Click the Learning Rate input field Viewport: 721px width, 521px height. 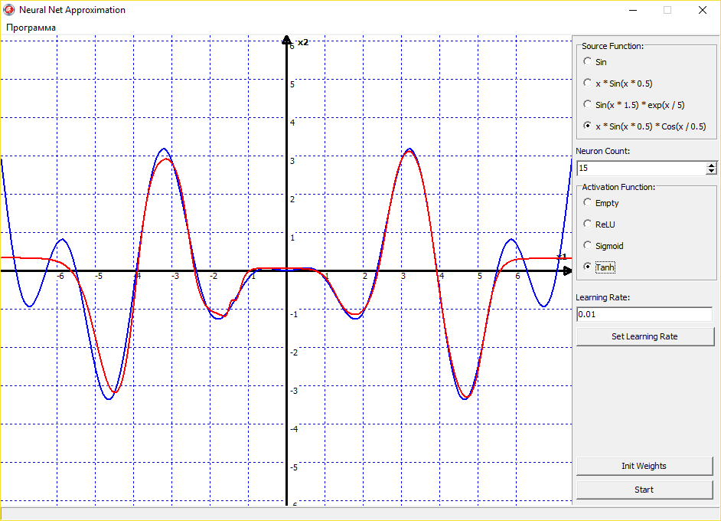click(644, 314)
